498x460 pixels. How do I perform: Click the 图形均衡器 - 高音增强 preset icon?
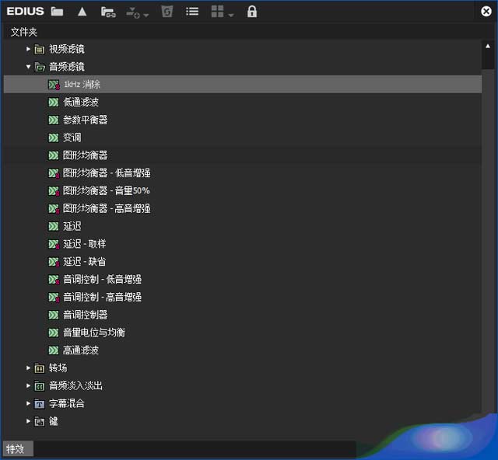(54, 209)
